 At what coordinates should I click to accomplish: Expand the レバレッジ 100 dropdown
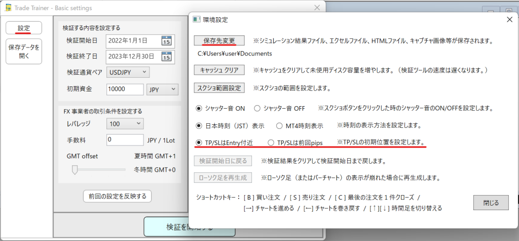point(125,123)
